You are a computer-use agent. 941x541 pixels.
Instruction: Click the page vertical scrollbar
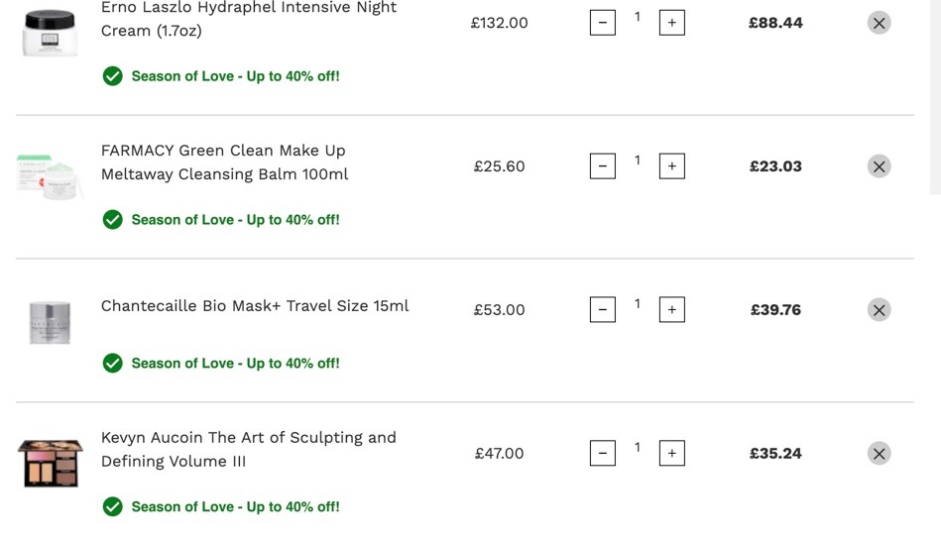point(936,96)
